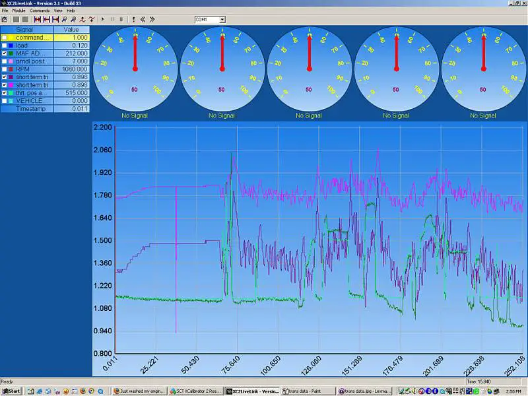This screenshot has height=396, width=528.
Task: Click the Time 15.840 status bar field
Action: pyautogui.click(x=493, y=381)
